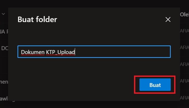Close the Buat folder dialog

pos(168,19)
